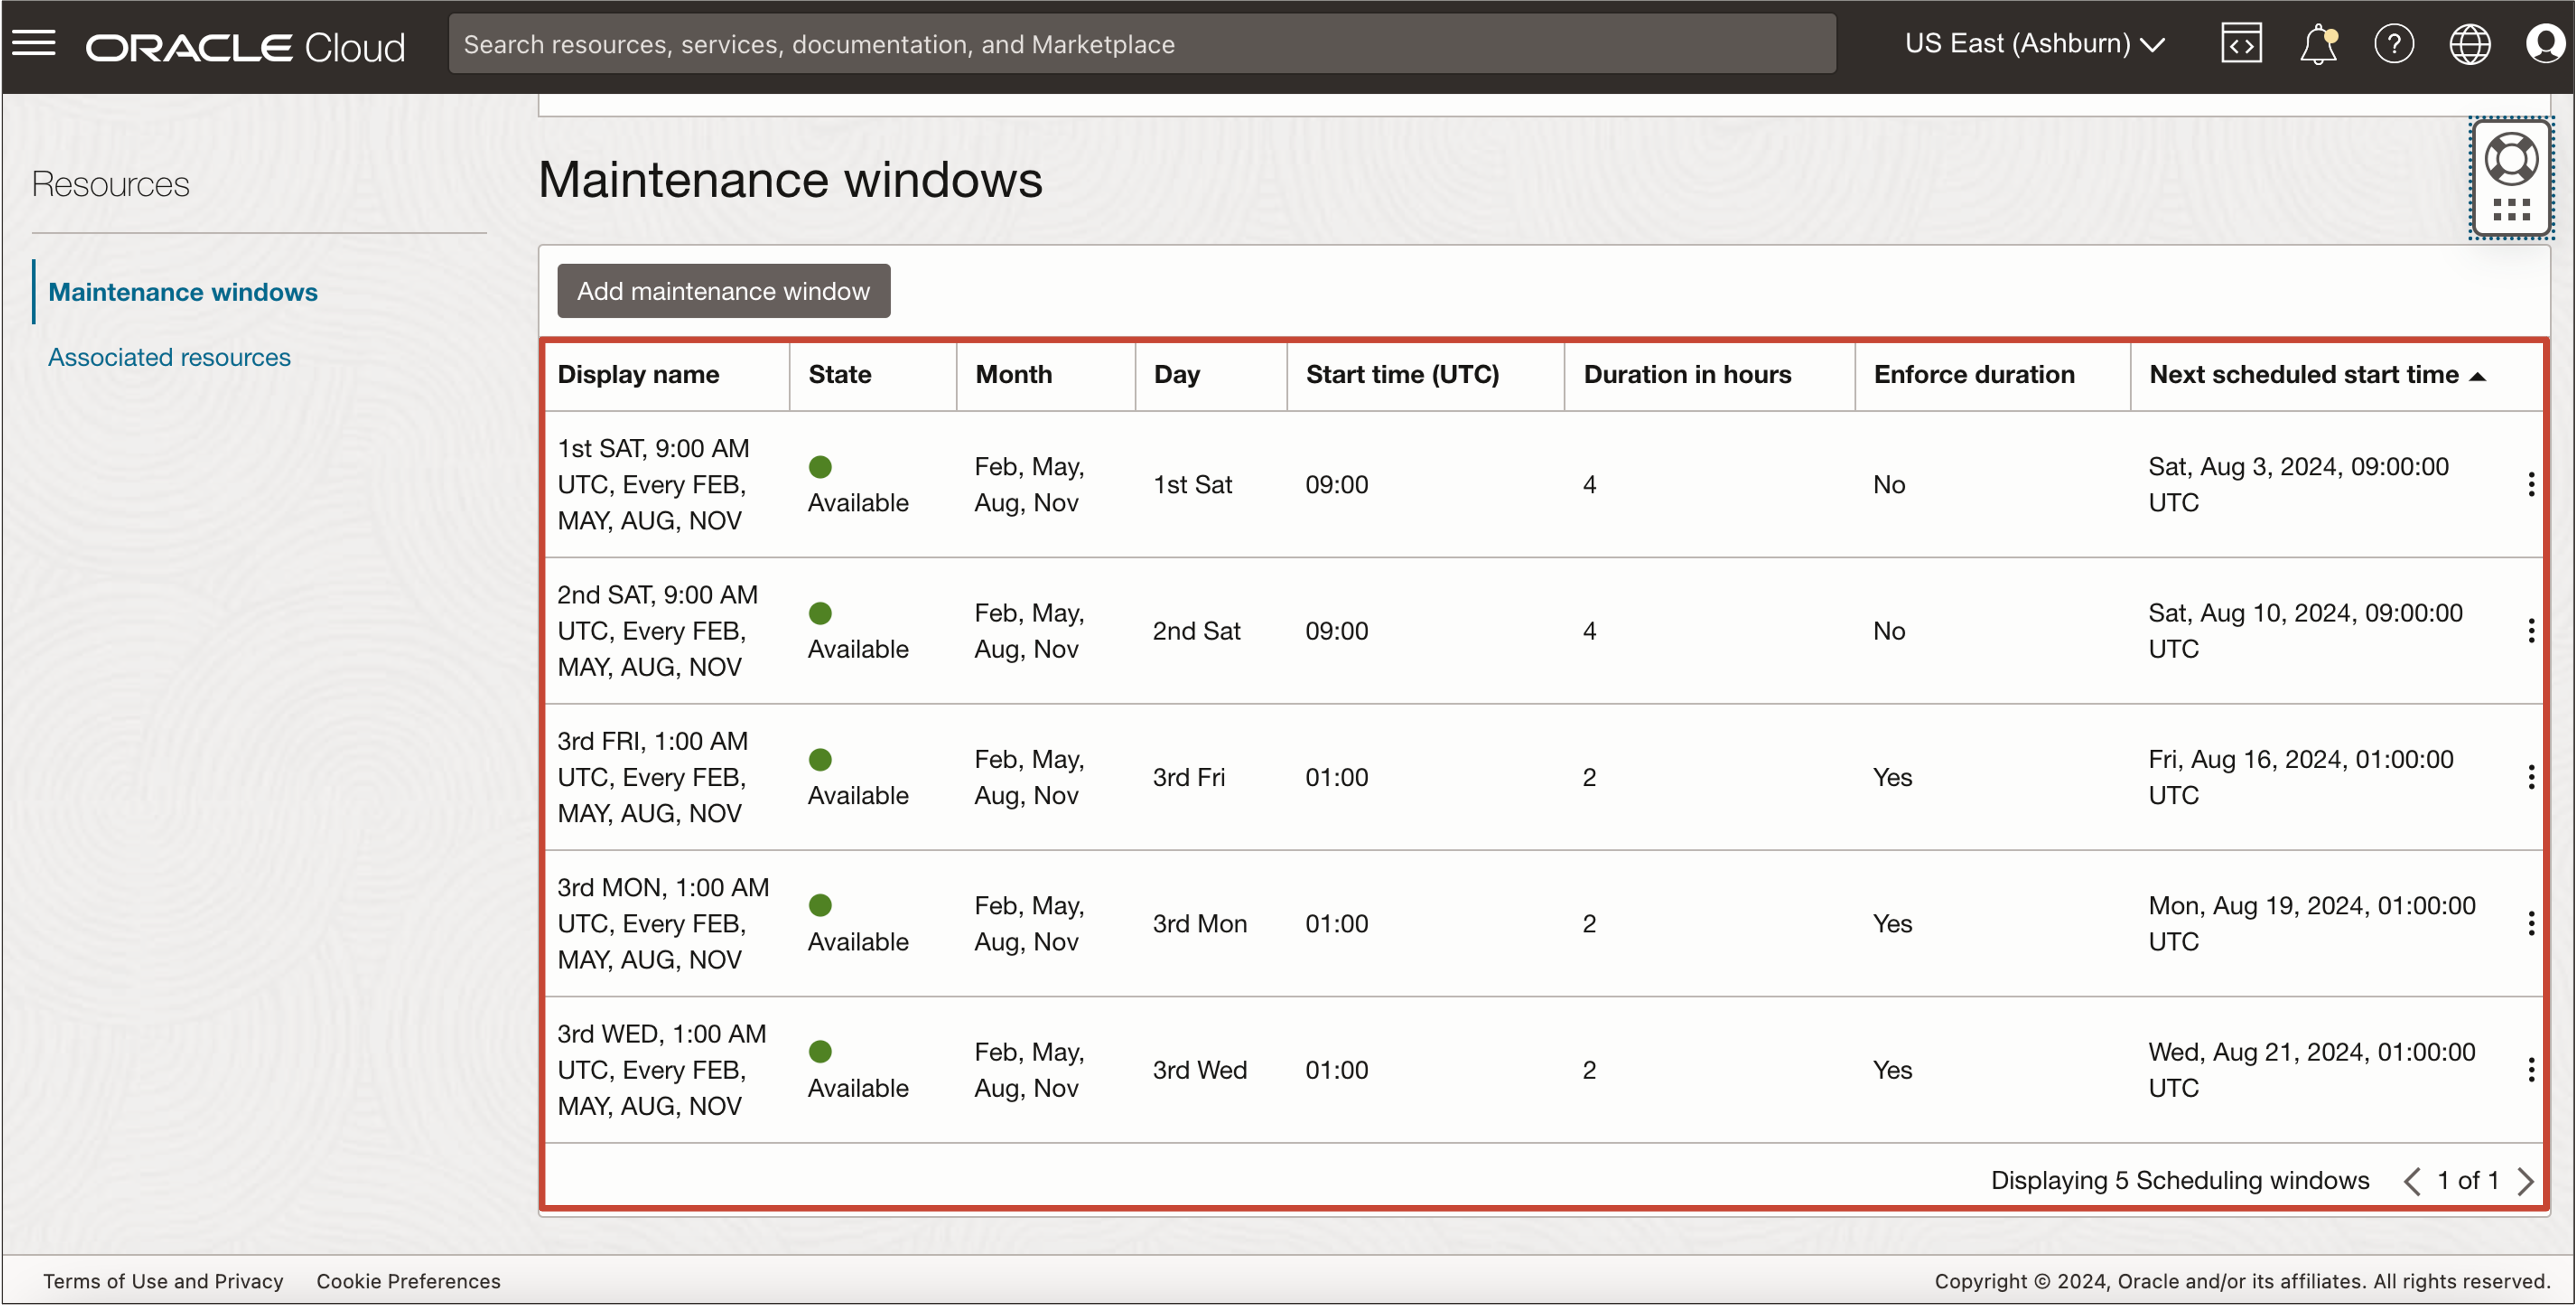Click the Oracle Cloud logo
This screenshot has width=2576, height=1305.
[x=245, y=45]
